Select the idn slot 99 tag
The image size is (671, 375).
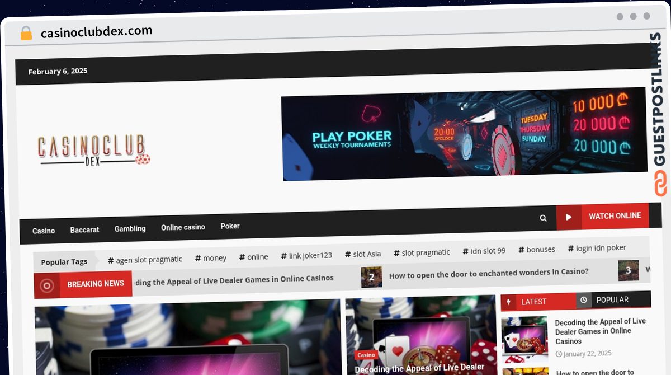coord(484,251)
